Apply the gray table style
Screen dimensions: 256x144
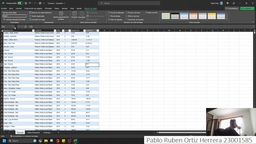pyautogui.click(x=202, y=16)
